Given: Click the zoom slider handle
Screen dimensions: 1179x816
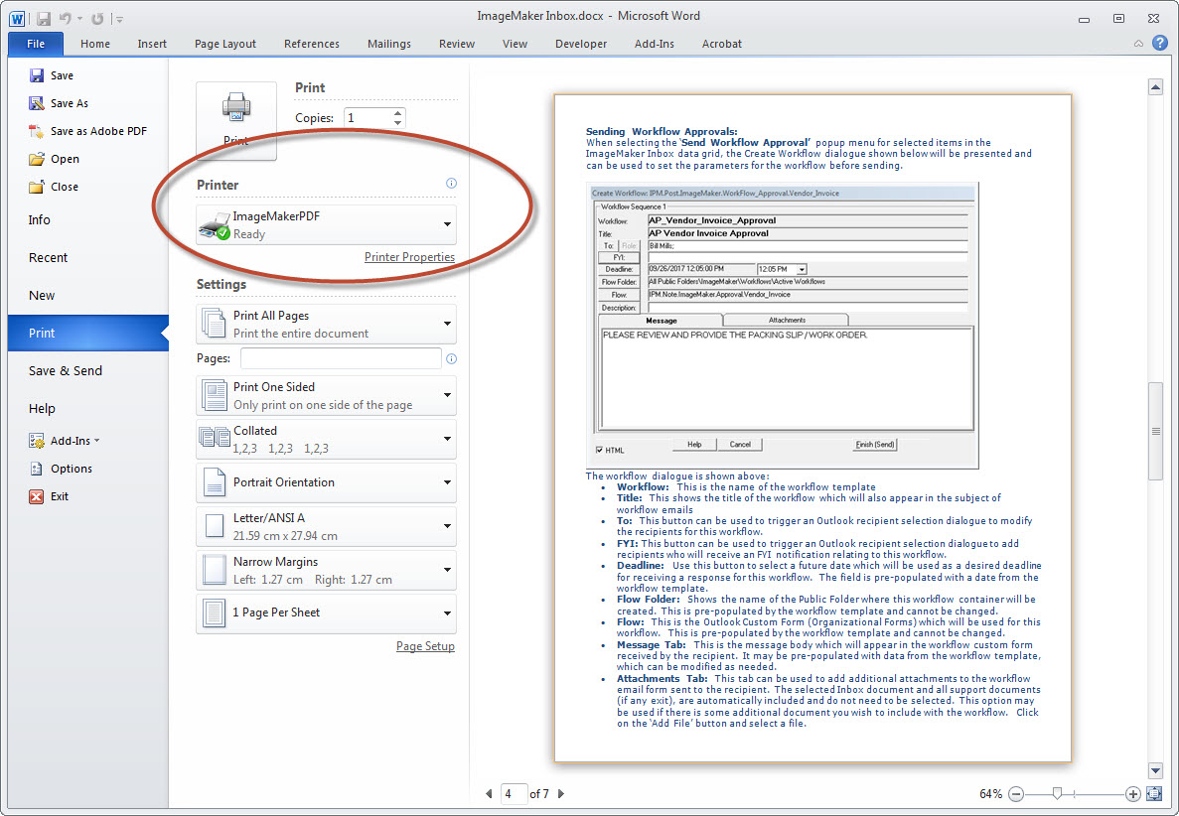Looking at the screenshot, I should [1057, 793].
